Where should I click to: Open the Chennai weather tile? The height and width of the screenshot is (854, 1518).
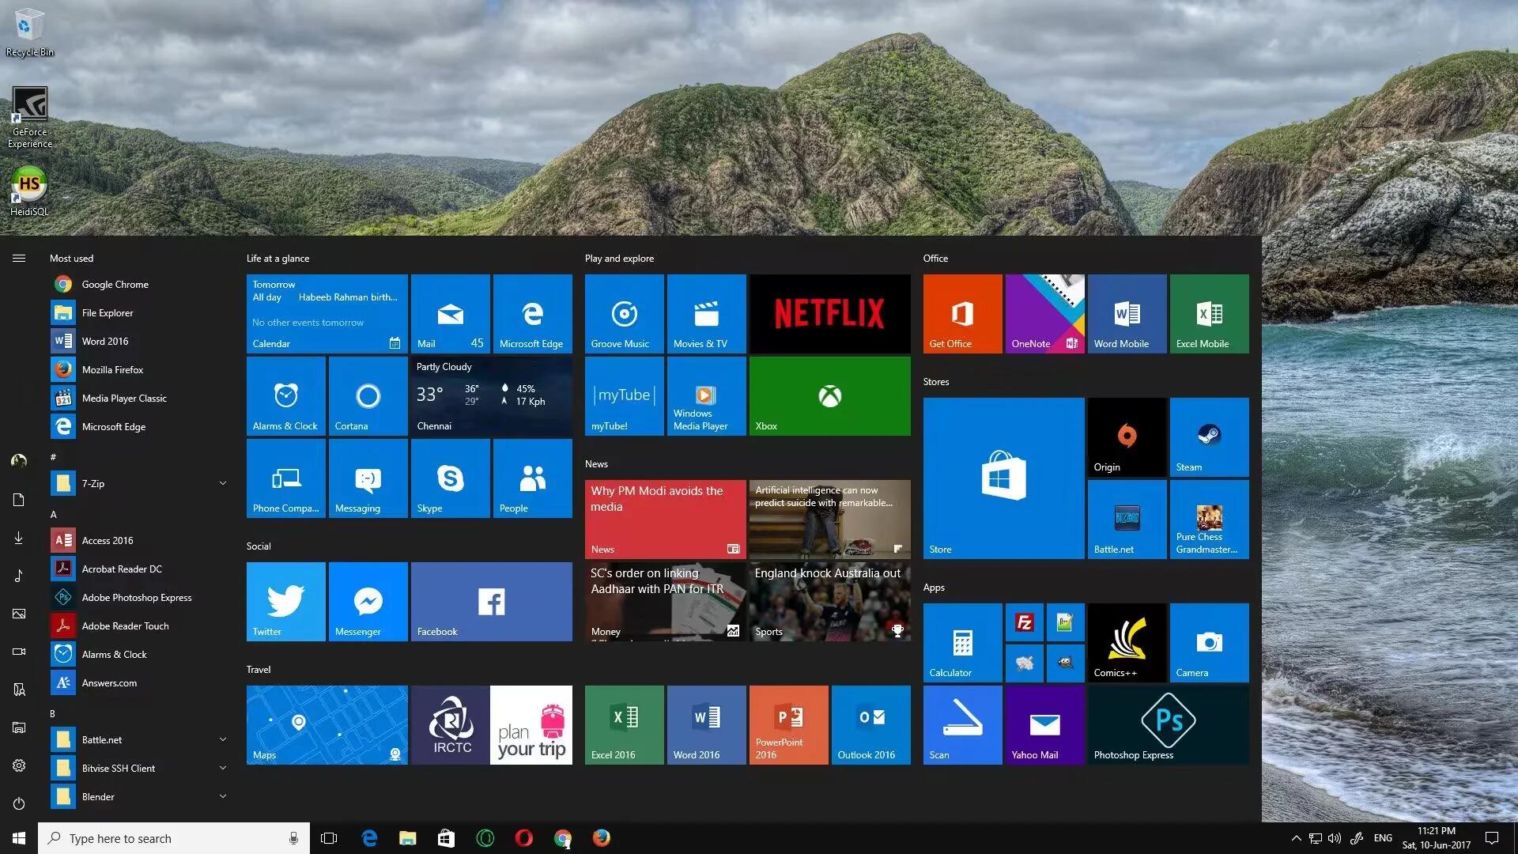coord(491,395)
